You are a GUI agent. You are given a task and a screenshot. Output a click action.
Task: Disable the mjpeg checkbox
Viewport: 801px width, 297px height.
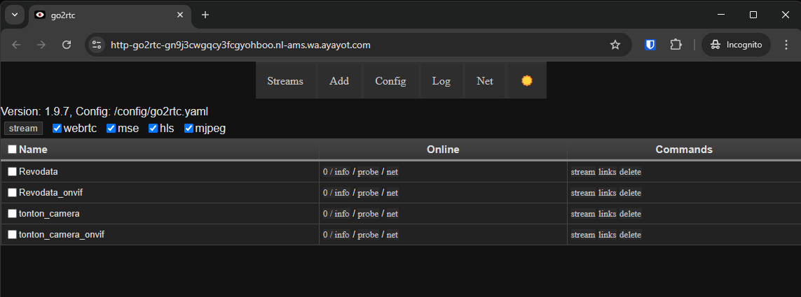(x=189, y=129)
